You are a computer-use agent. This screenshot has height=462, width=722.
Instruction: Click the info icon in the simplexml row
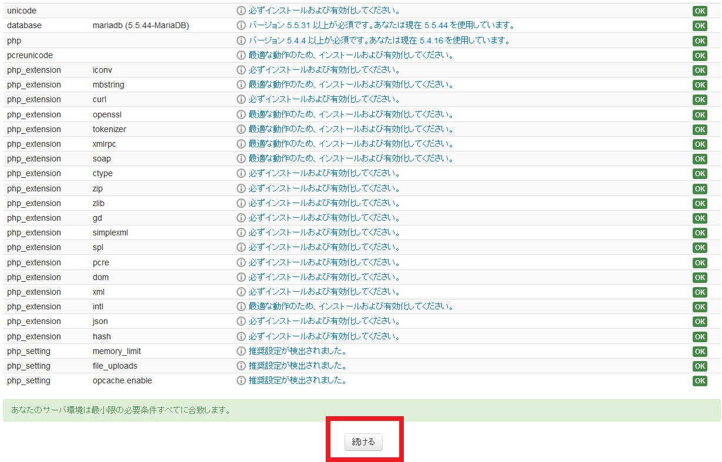point(241,232)
